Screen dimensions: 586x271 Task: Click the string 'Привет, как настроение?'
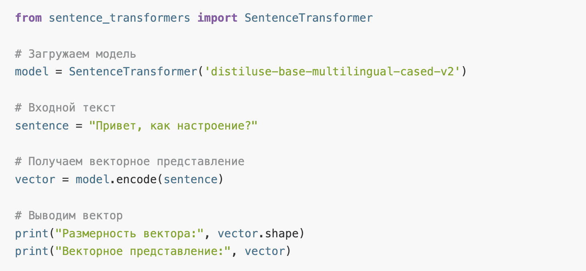coord(174,125)
